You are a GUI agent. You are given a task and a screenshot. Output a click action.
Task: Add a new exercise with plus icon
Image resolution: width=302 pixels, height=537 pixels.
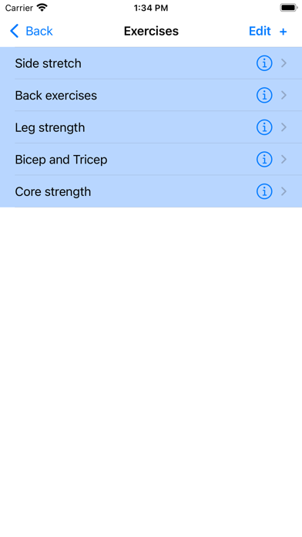click(284, 32)
